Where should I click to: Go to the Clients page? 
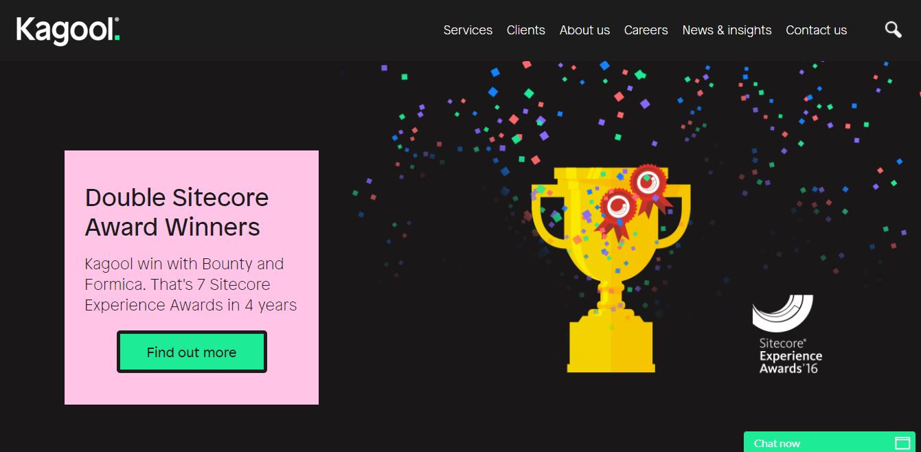tap(525, 30)
